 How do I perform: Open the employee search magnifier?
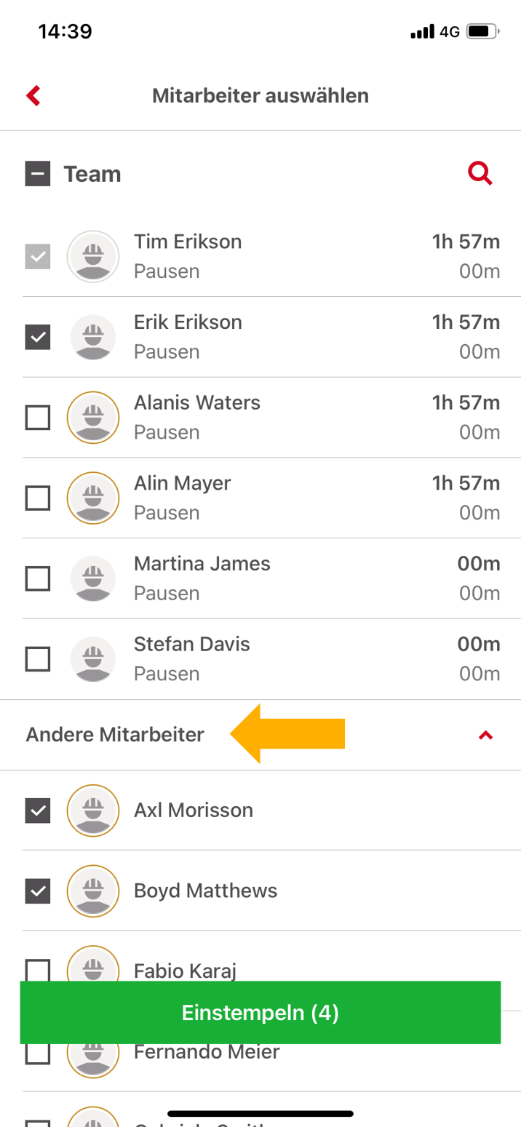[x=480, y=174]
